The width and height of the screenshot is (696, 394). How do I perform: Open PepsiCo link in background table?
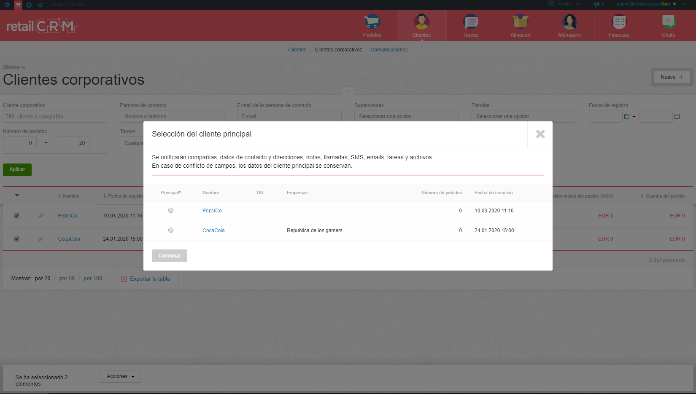[x=67, y=216]
